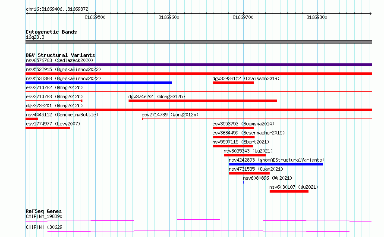Click nsv4731535 (Quan2021) label
The image size is (384, 237).
pyautogui.click(x=256, y=169)
